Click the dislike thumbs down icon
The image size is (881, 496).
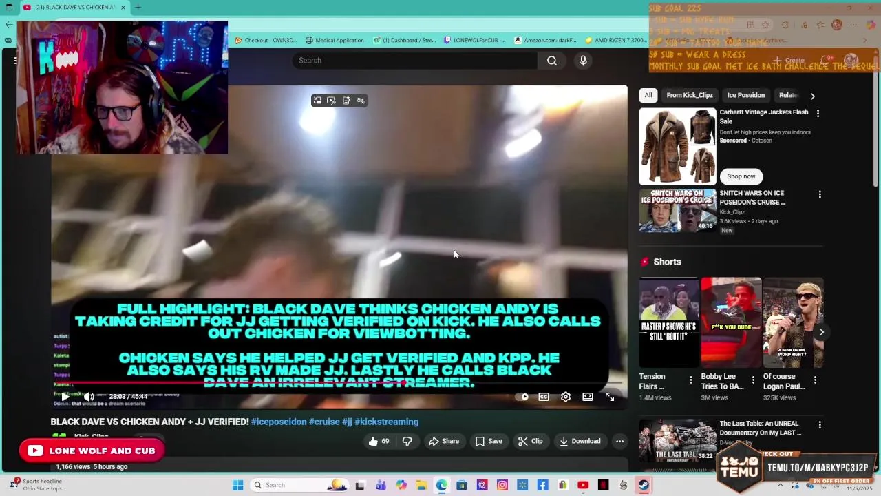coord(407,442)
